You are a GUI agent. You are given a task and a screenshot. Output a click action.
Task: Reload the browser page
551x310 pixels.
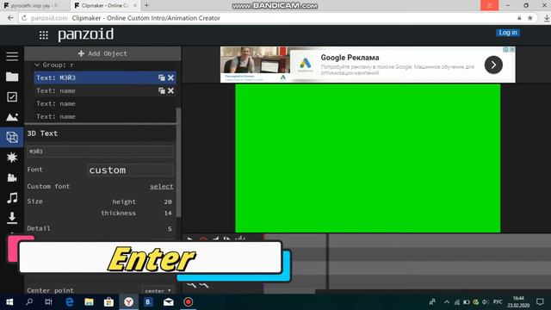pos(24,18)
